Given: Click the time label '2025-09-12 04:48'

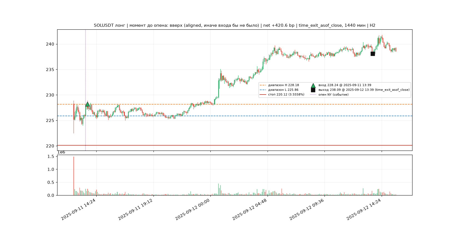Looking at the screenshot, I should tap(250, 210).
